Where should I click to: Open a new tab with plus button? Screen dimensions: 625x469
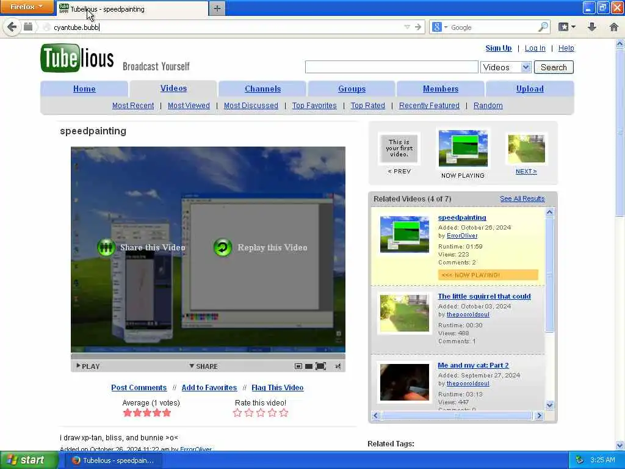tap(217, 9)
